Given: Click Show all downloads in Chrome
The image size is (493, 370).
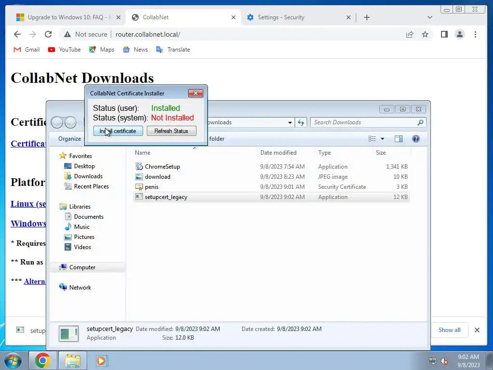Looking at the screenshot, I should (449, 330).
